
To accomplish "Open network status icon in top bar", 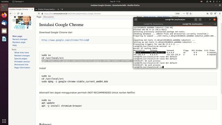I will 207,1.
